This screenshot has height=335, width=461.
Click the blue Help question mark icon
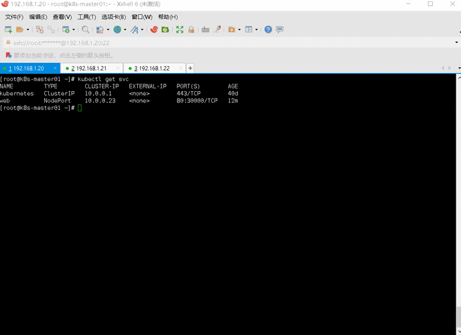click(x=268, y=29)
